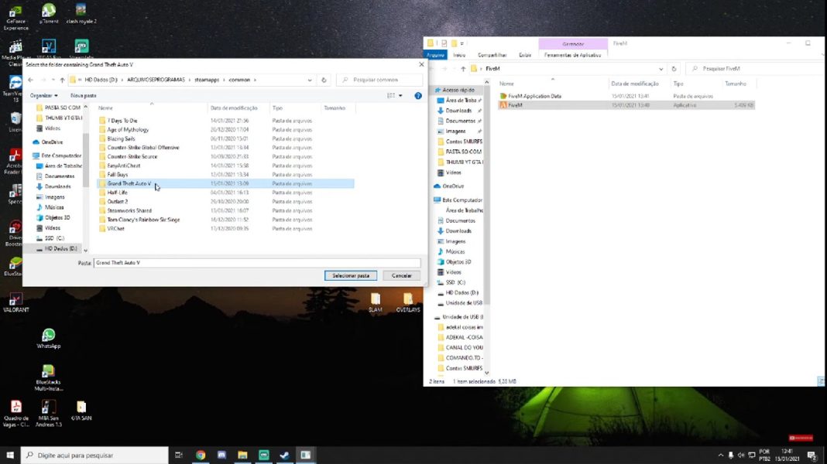Open Discord from the taskbar
The height and width of the screenshot is (464, 827).
(221, 455)
